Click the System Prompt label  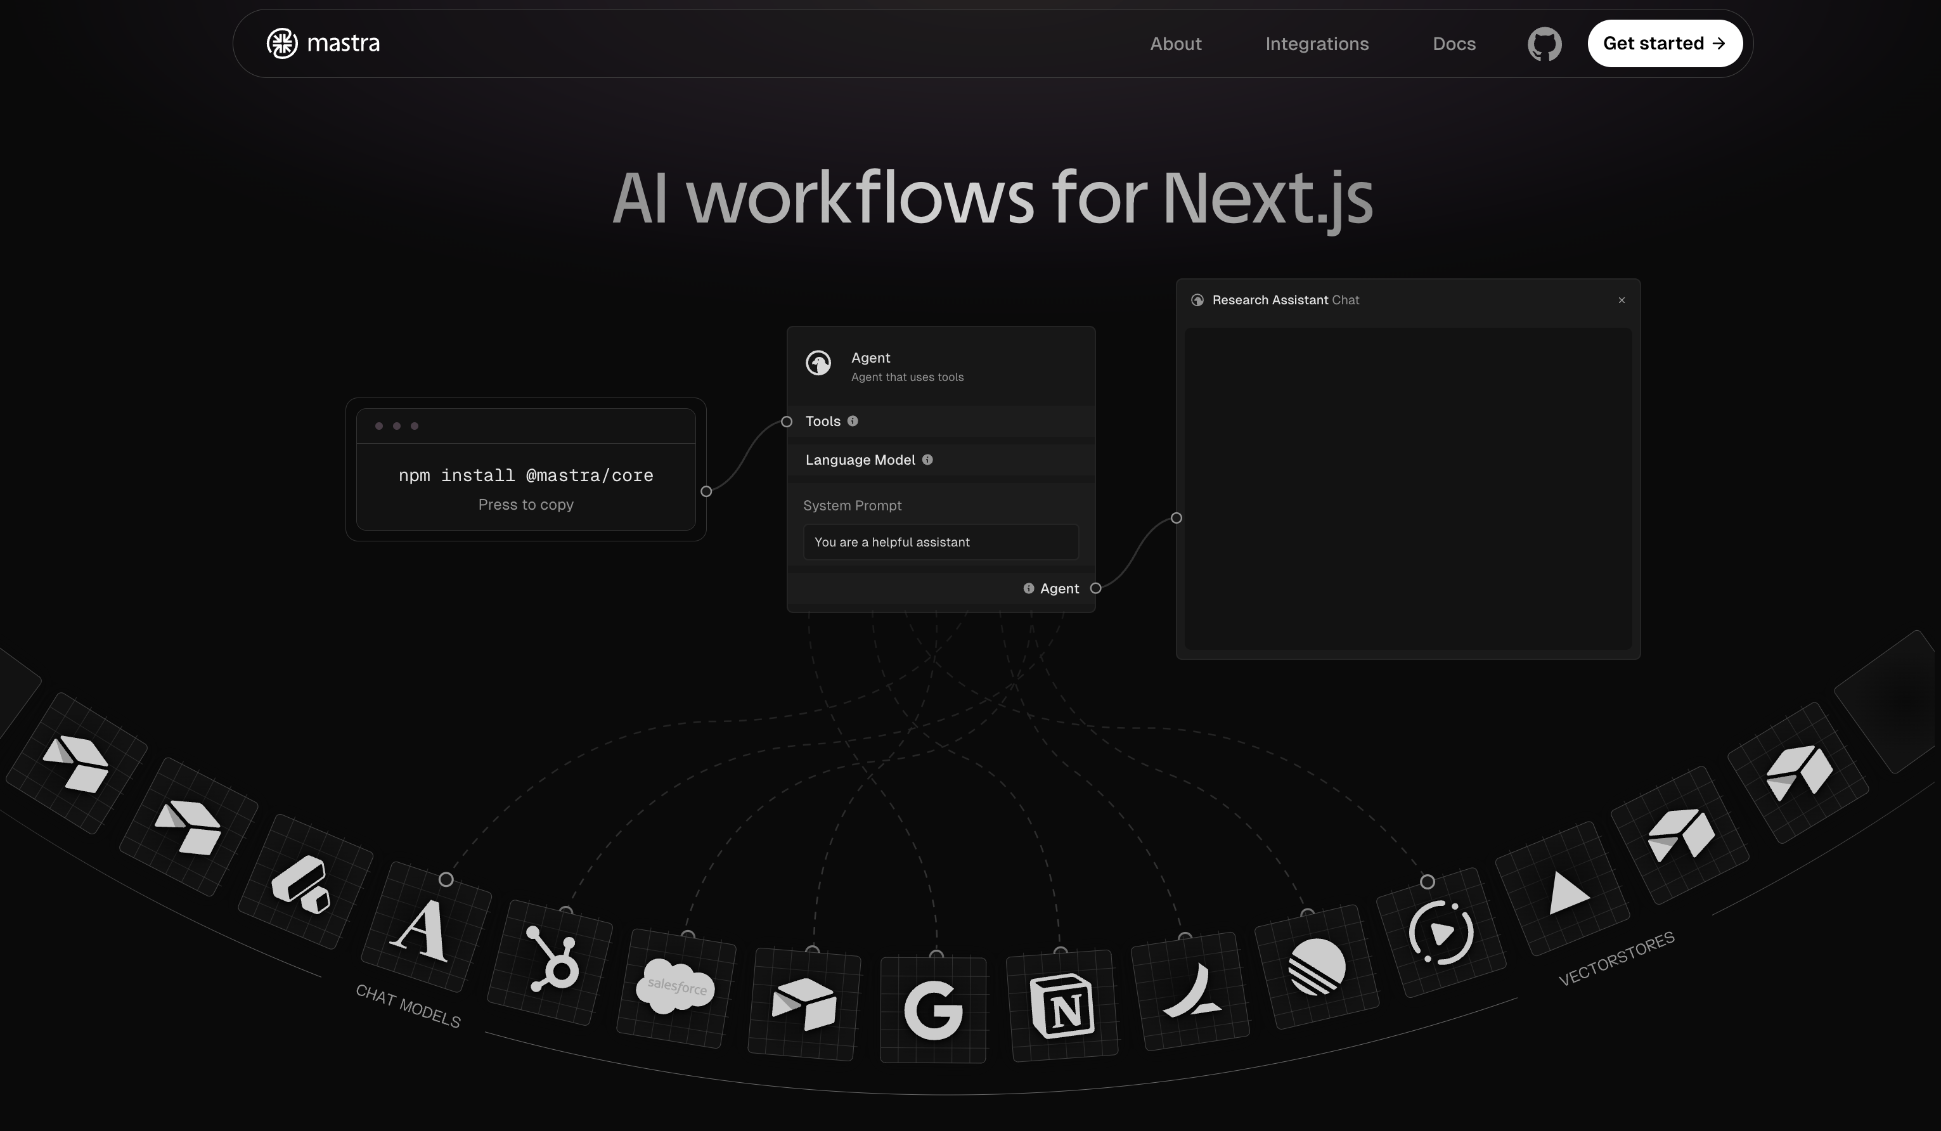(852, 505)
